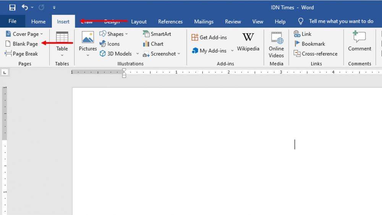The image size is (382, 215).
Task: Add a new Comment
Action: click(x=359, y=41)
